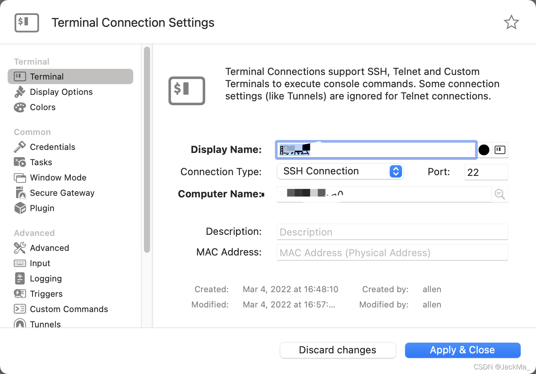Image resolution: width=536 pixels, height=374 pixels.
Task: Click the Logging sidebar icon
Action: [20, 278]
